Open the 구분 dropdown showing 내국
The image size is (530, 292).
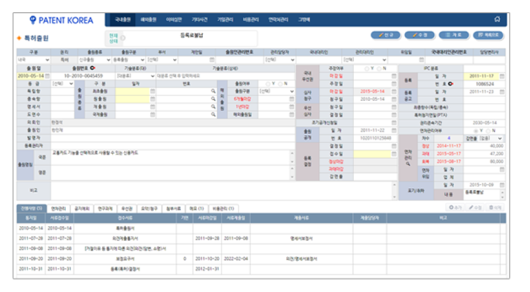coord(33,60)
